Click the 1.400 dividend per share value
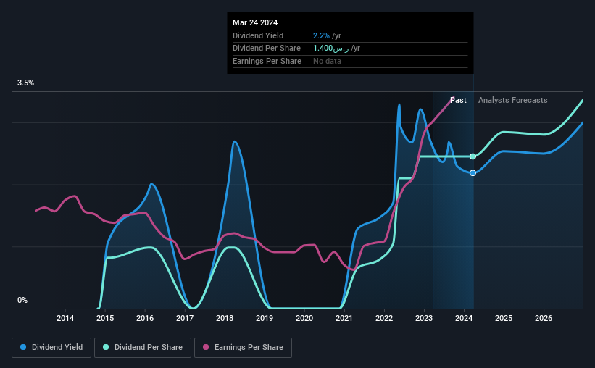 (x=331, y=49)
